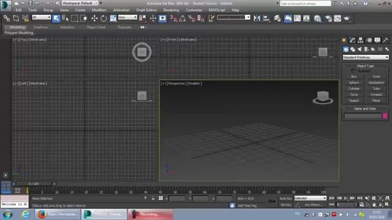The height and width of the screenshot is (220, 392).
Task: Toggle Percent Snap
Action: pos(192,18)
